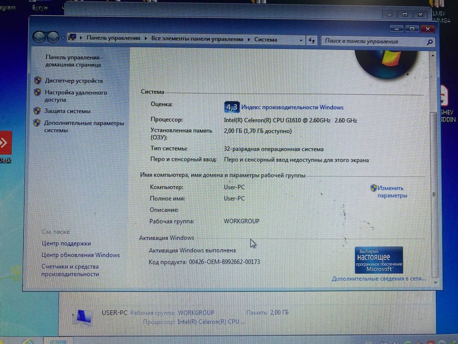
Task: Click 'User-PC' value beside 'Полное имя:'
Action: pyautogui.click(x=234, y=198)
